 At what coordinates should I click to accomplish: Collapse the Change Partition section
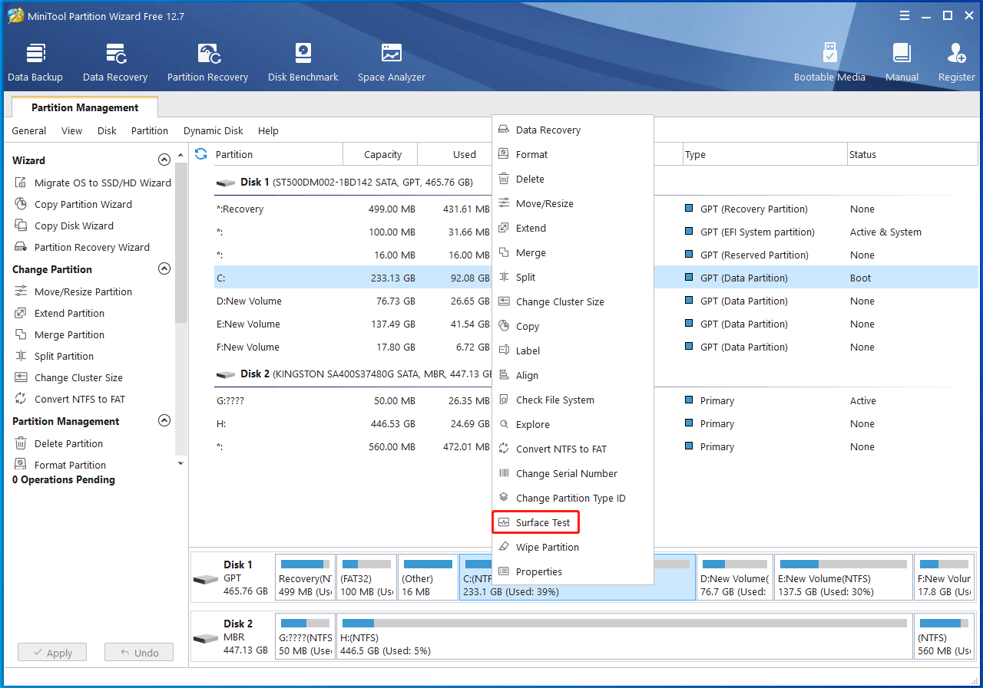pyautogui.click(x=164, y=269)
